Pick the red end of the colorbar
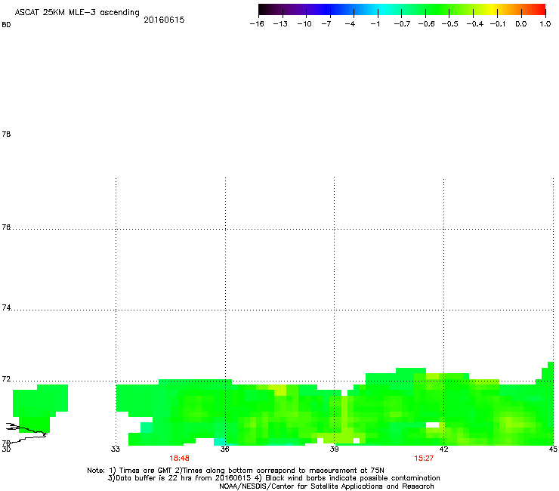The height and width of the screenshot is (491, 559). (540, 10)
